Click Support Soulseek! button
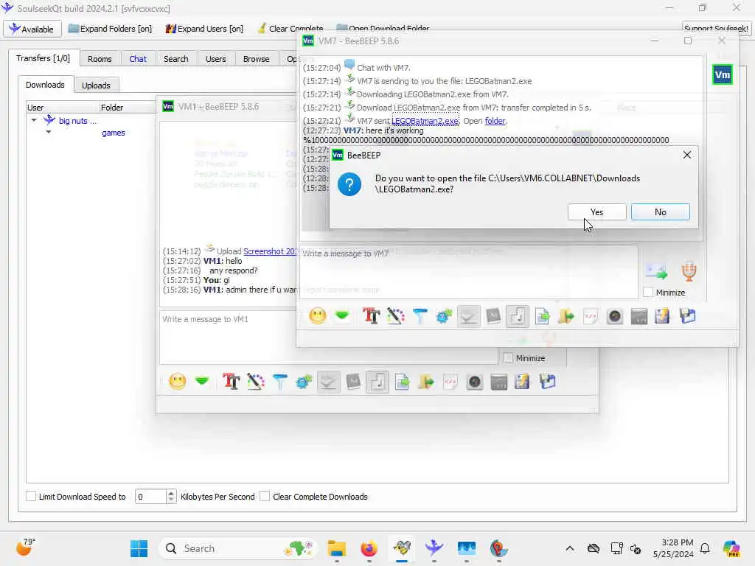Viewport: 755px width, 566px height. pos(716,29)
